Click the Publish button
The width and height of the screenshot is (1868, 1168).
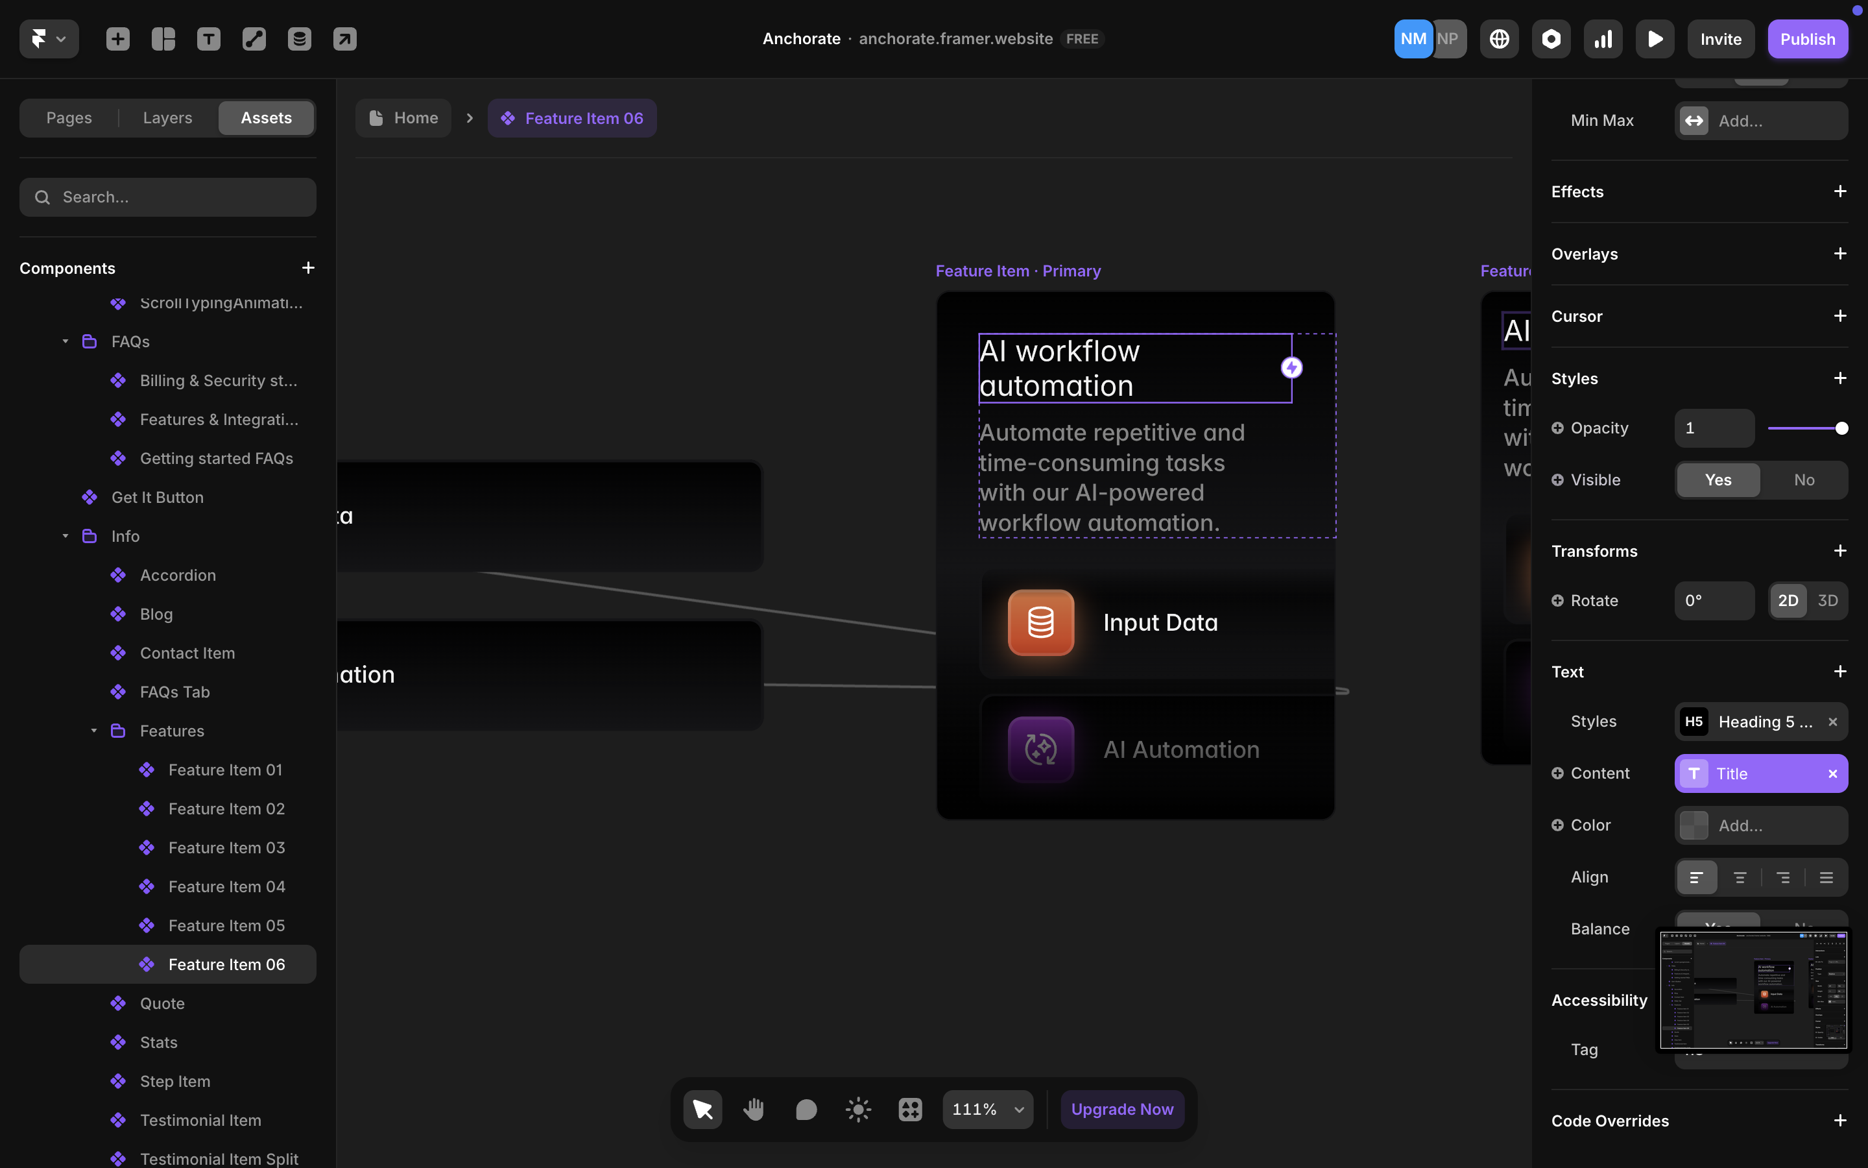(x=1808, y=39)
